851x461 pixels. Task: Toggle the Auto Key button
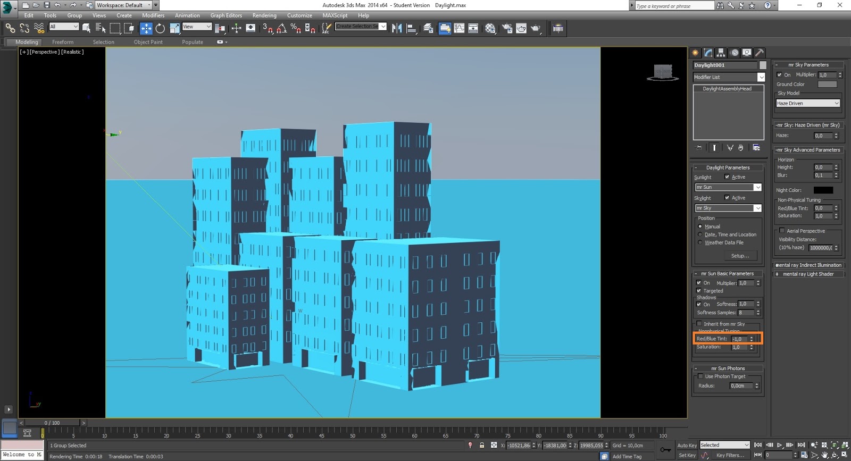click(687, 445)
